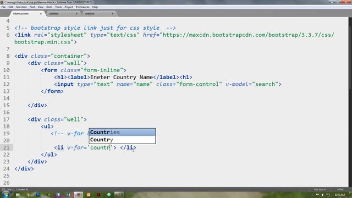Open the HTML syntax selector in status bar
The height and width of the screenshot is (198, 352).
point(340,189)
